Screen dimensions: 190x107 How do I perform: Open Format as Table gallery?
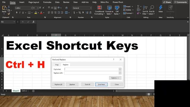coord(109,10)
